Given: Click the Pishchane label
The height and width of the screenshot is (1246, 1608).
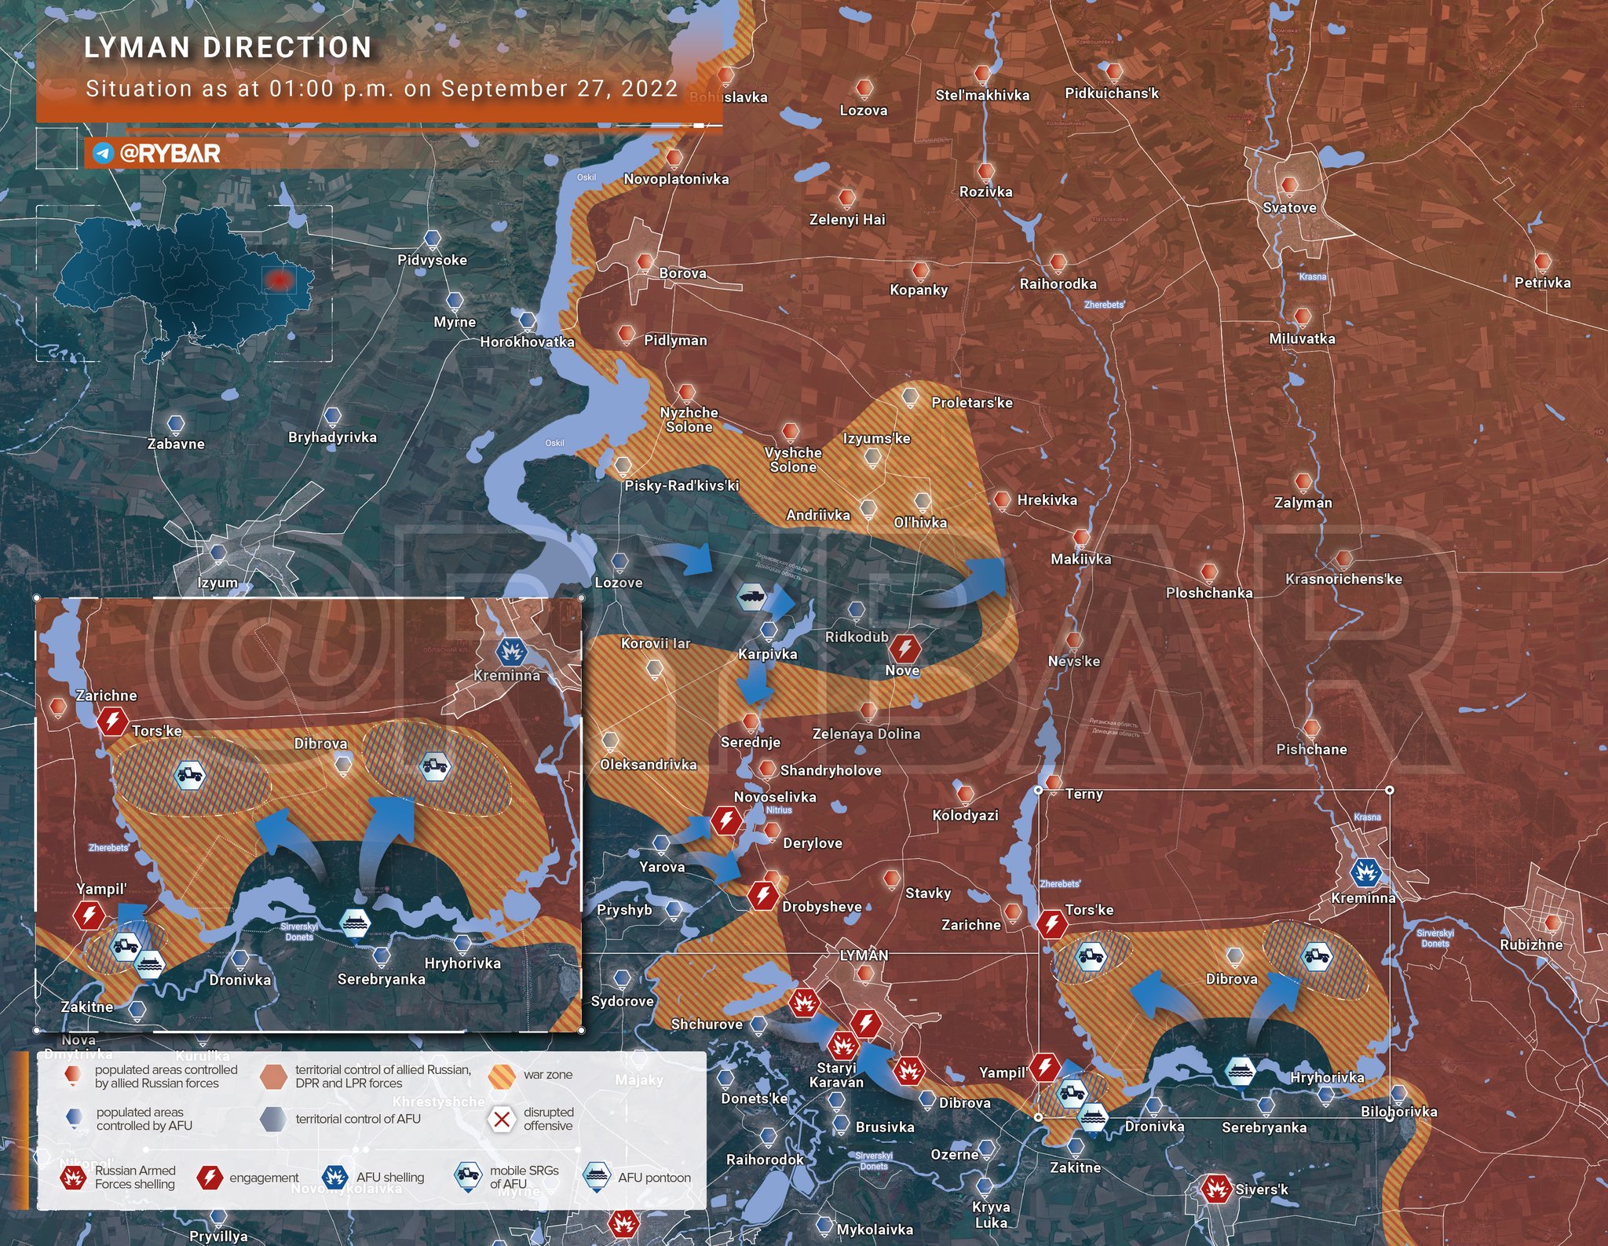Looking at the screenshot, I should tap(1311, 749).
